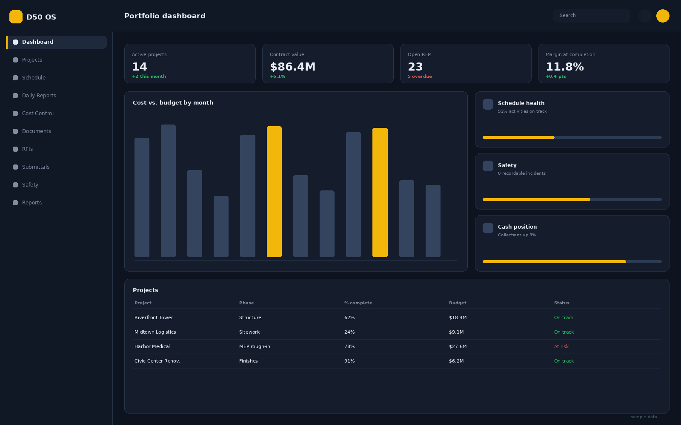681x425 pixels.
Task: Click the D50 OS yellow logo icon
Action: tap(16, 17)
